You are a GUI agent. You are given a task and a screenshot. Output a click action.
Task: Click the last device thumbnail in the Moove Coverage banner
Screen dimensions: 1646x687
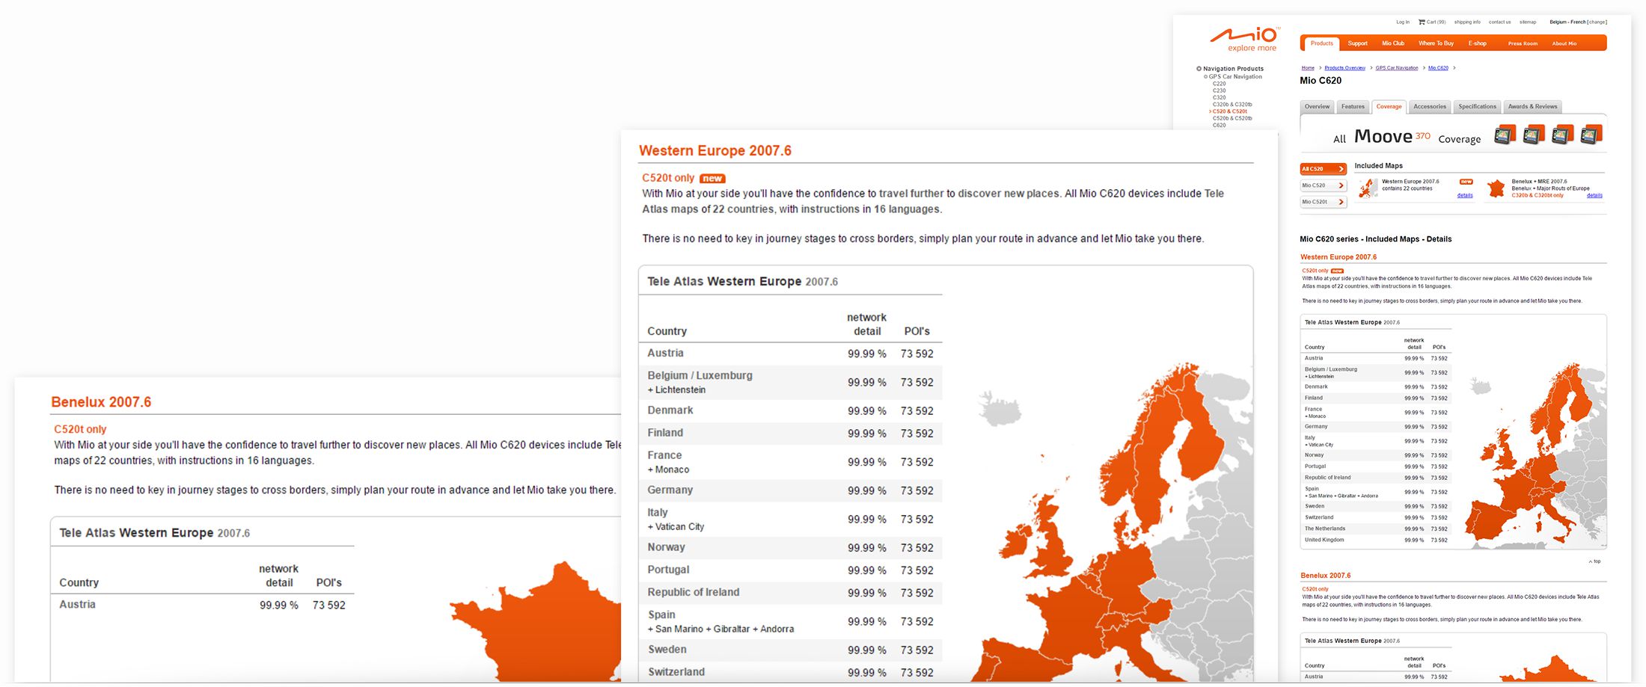coord(1591,135)
